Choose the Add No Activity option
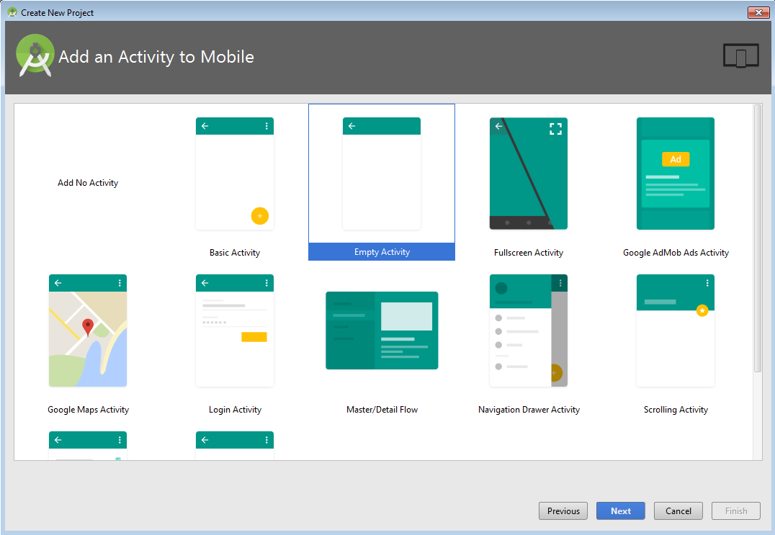Image resolution: width=775 pixels, height=535 pixels. (x=87, y=182)
